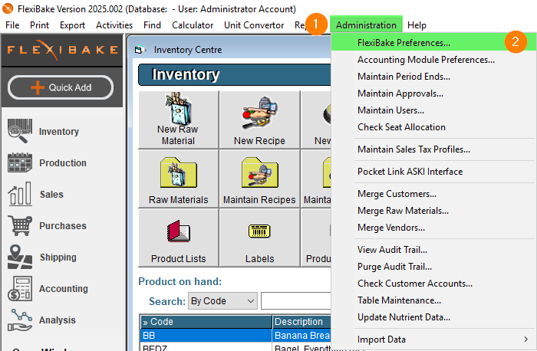Open the Sales sidebar module
The image size is (537, 351).
point(35,195)
